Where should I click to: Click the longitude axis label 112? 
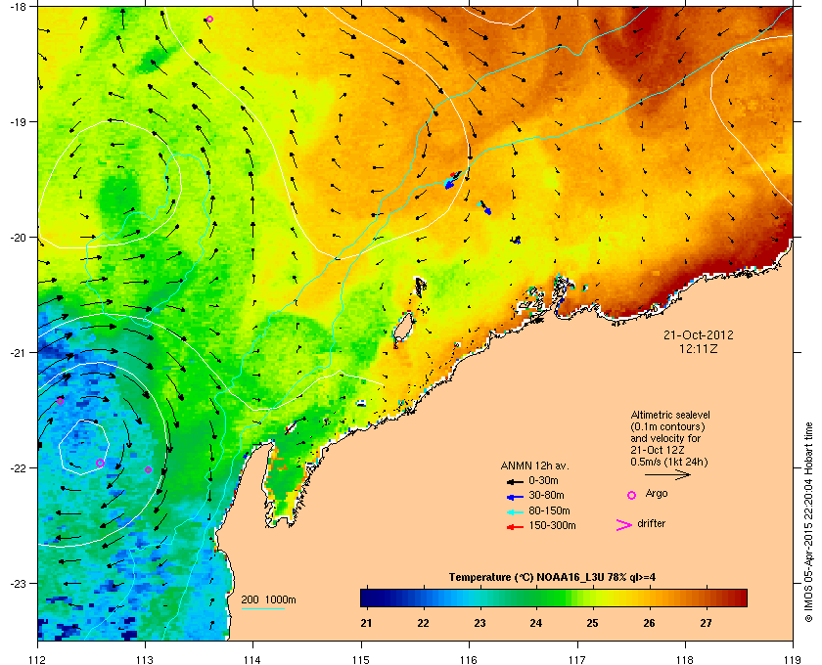point(38,659)
